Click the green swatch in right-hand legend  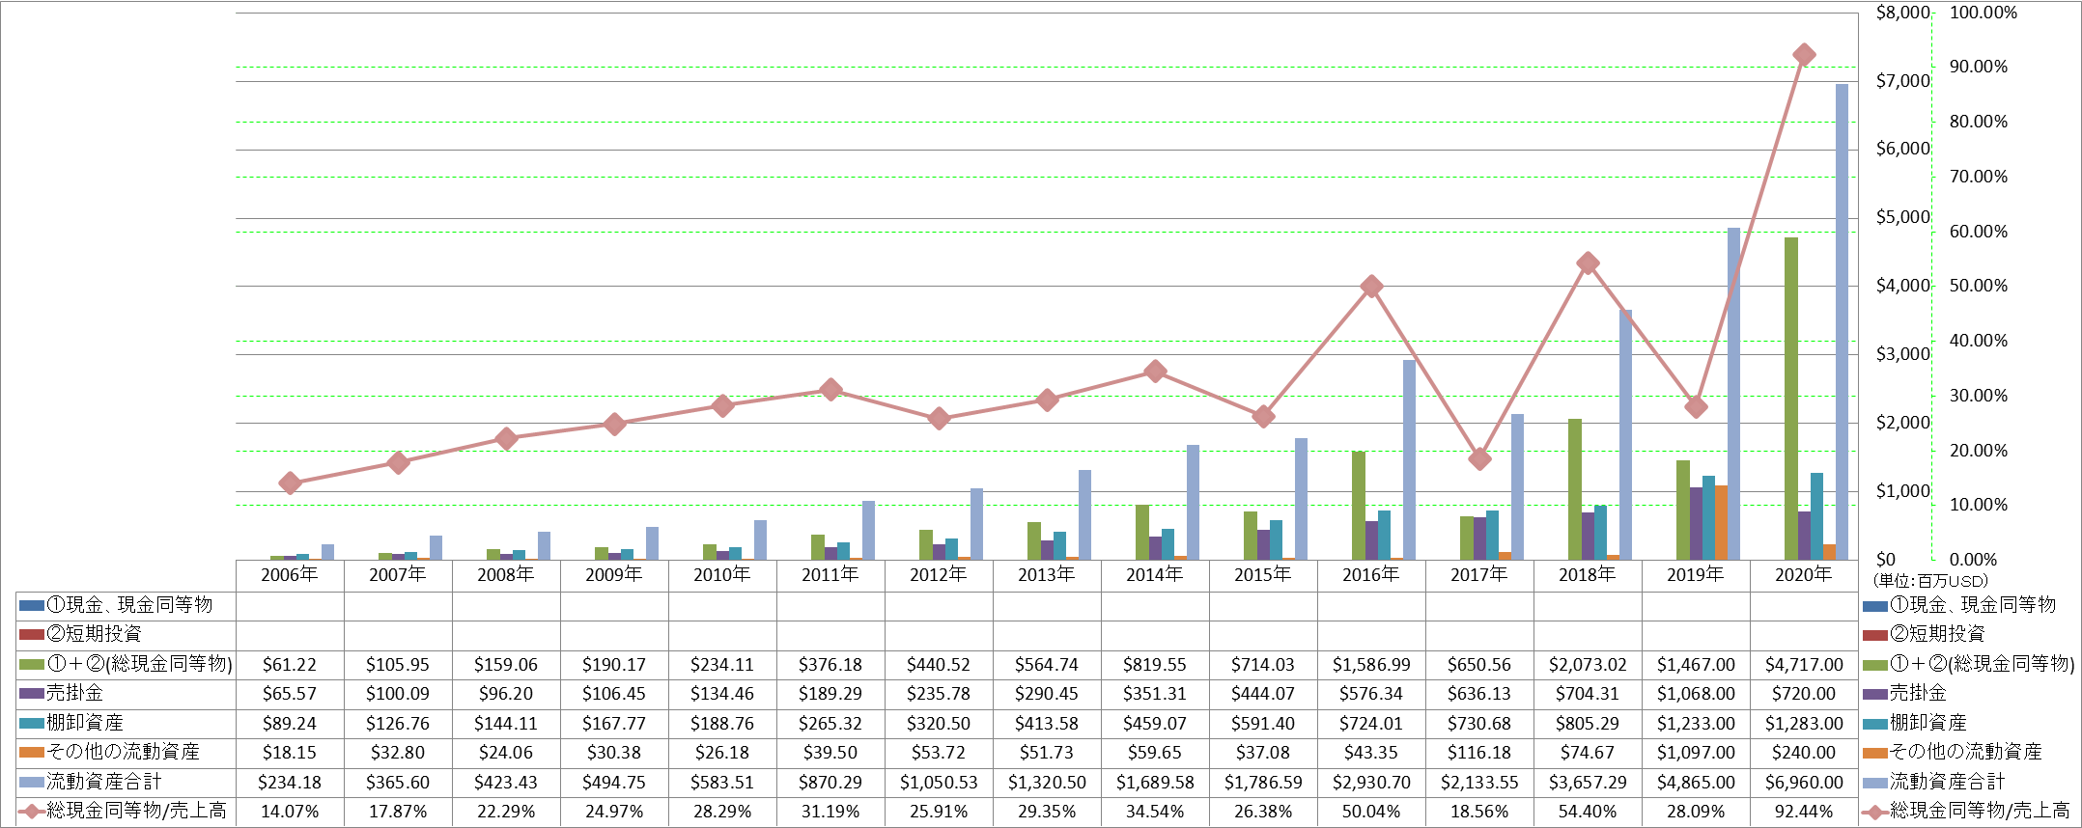[x=1874, y=665]
